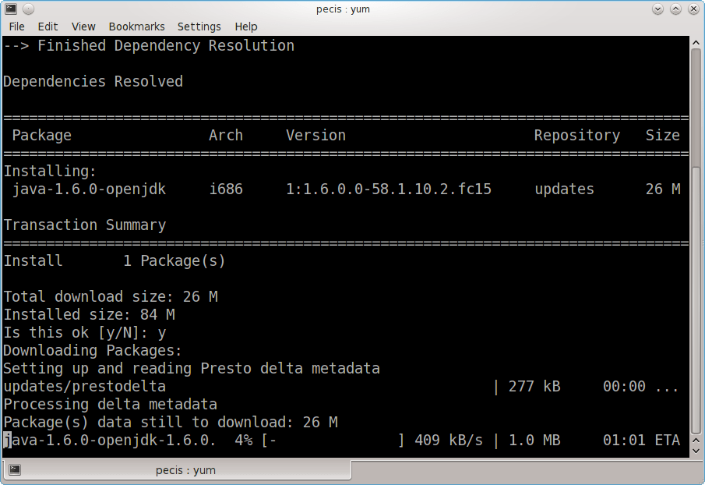Click the download progress bar brackets
Image resolution: width=705 pixels, height=485 pixels.
333,440
